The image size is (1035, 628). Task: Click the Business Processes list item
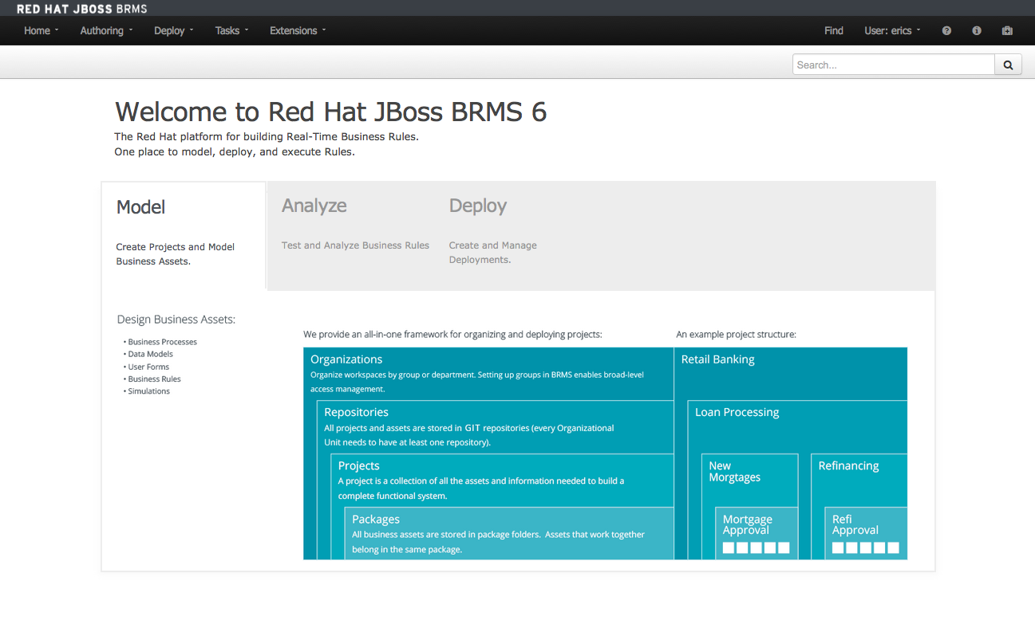162,342
